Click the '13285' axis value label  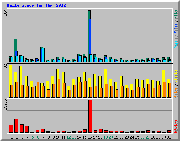tap(5, 105)
